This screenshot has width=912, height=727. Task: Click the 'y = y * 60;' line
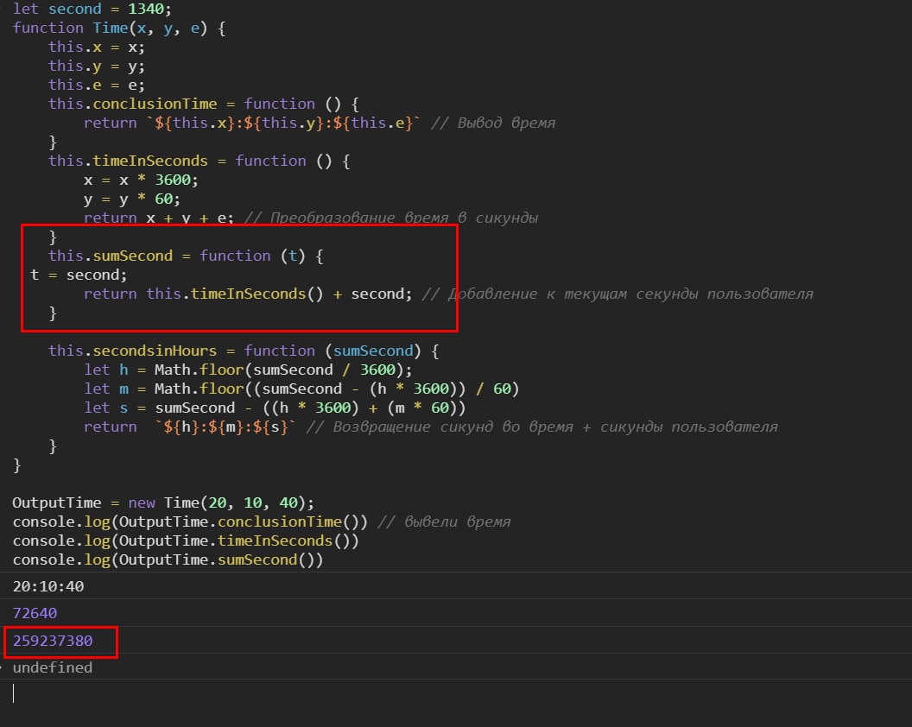[132, 199]
